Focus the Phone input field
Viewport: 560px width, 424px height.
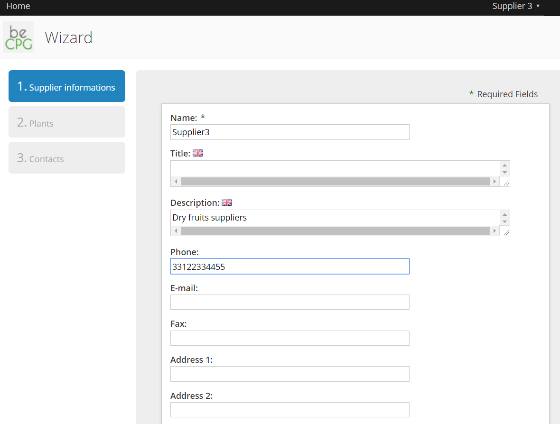point(289,267)
